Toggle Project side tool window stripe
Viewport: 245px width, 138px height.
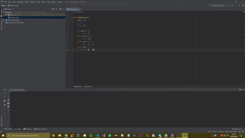click(x=2, y=13)
